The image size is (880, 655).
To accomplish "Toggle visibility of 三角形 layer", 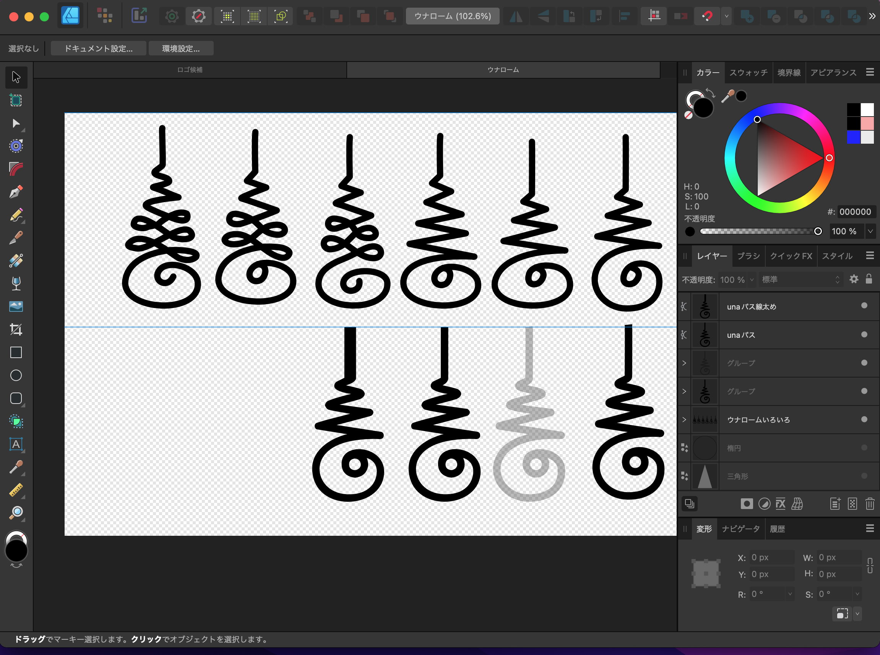I will tap(864, 476).
